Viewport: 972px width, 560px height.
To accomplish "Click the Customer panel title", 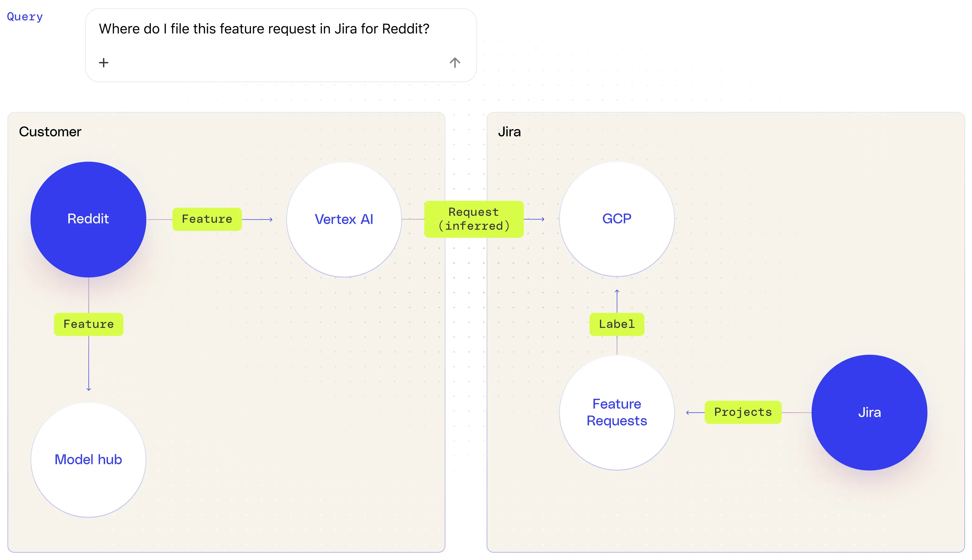I will 50,132.
